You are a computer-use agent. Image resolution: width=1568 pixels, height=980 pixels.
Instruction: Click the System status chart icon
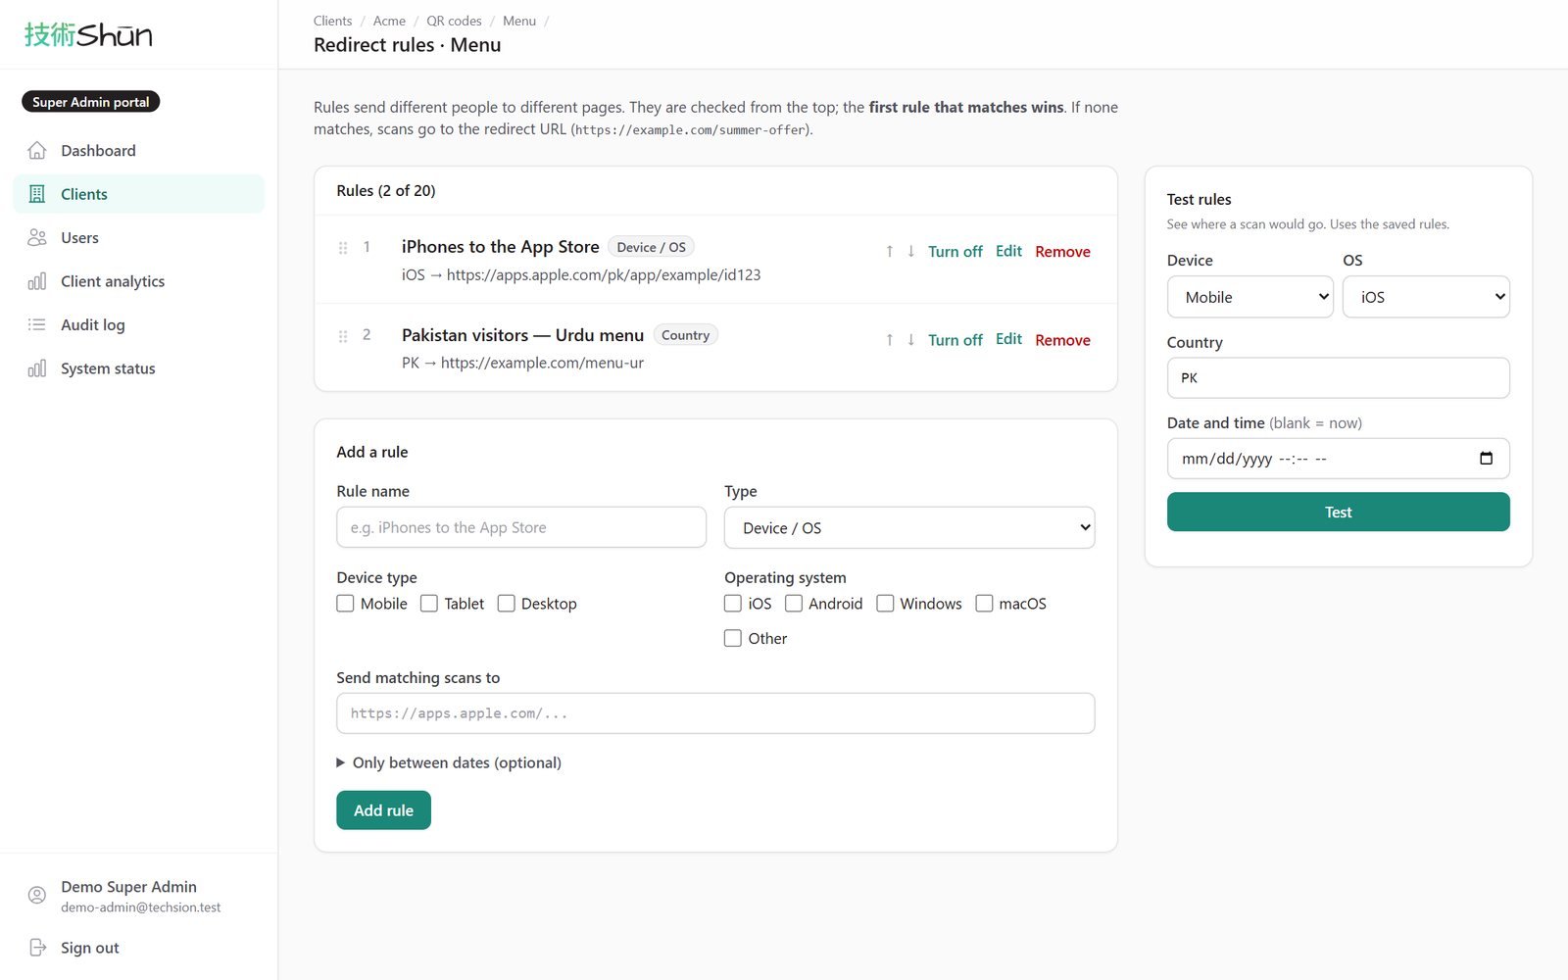(37, 368)
